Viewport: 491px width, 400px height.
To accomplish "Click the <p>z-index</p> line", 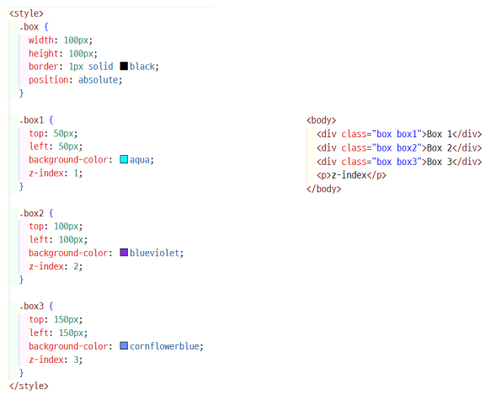I will tap(351, 175).
